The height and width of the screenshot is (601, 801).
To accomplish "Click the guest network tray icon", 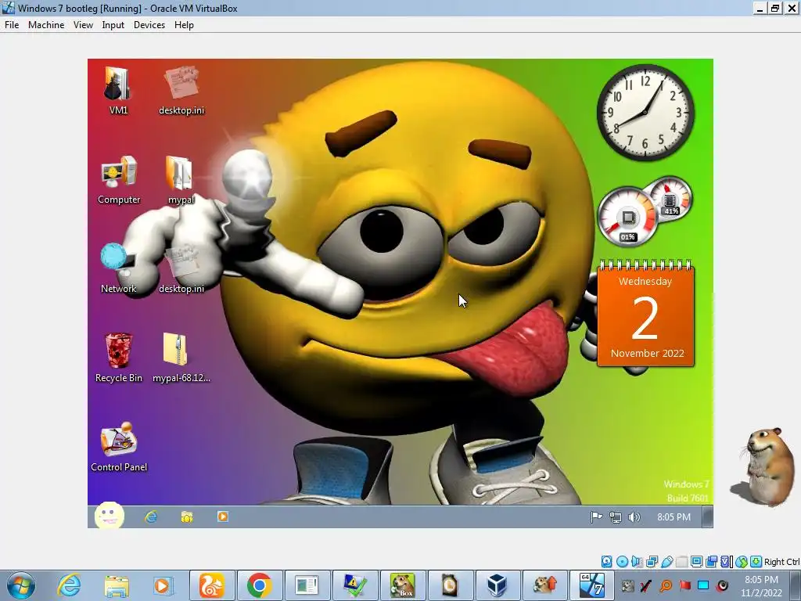I will [616, 517].
